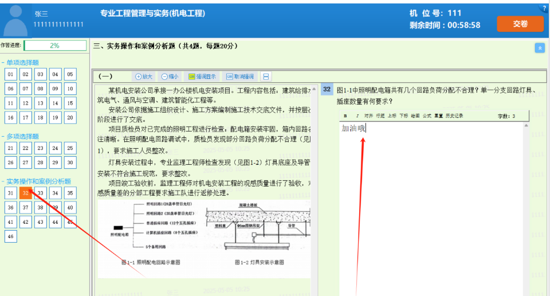Select question 16

[x=10, y=118]
